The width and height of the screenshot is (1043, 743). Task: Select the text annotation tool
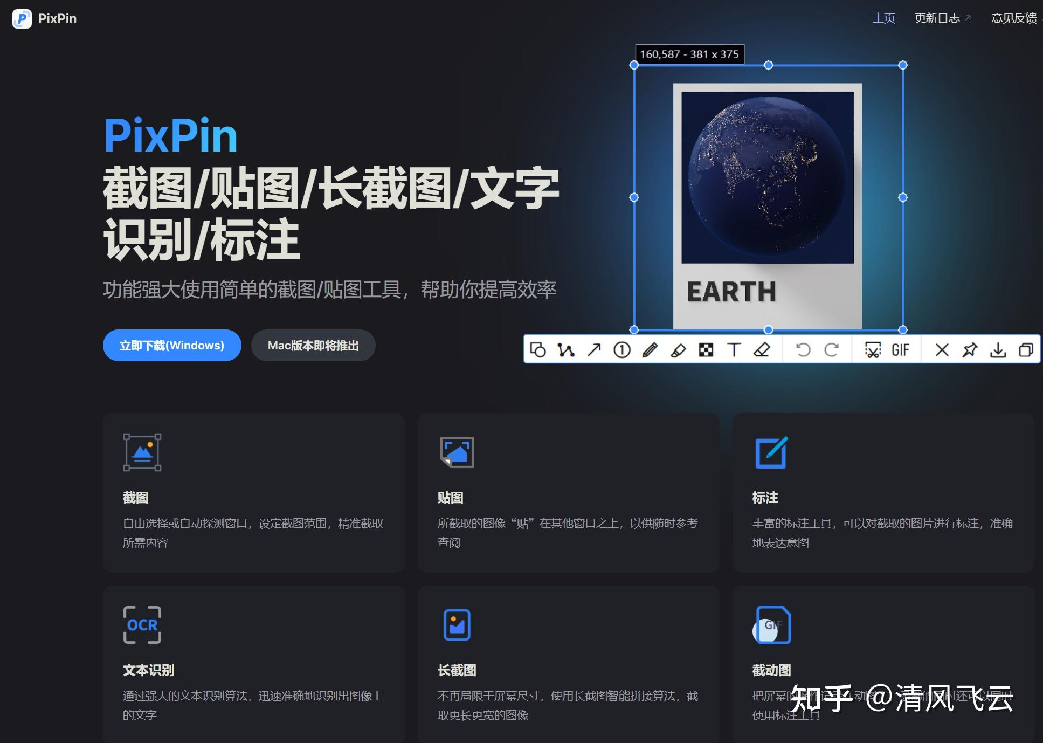[734, 349]
